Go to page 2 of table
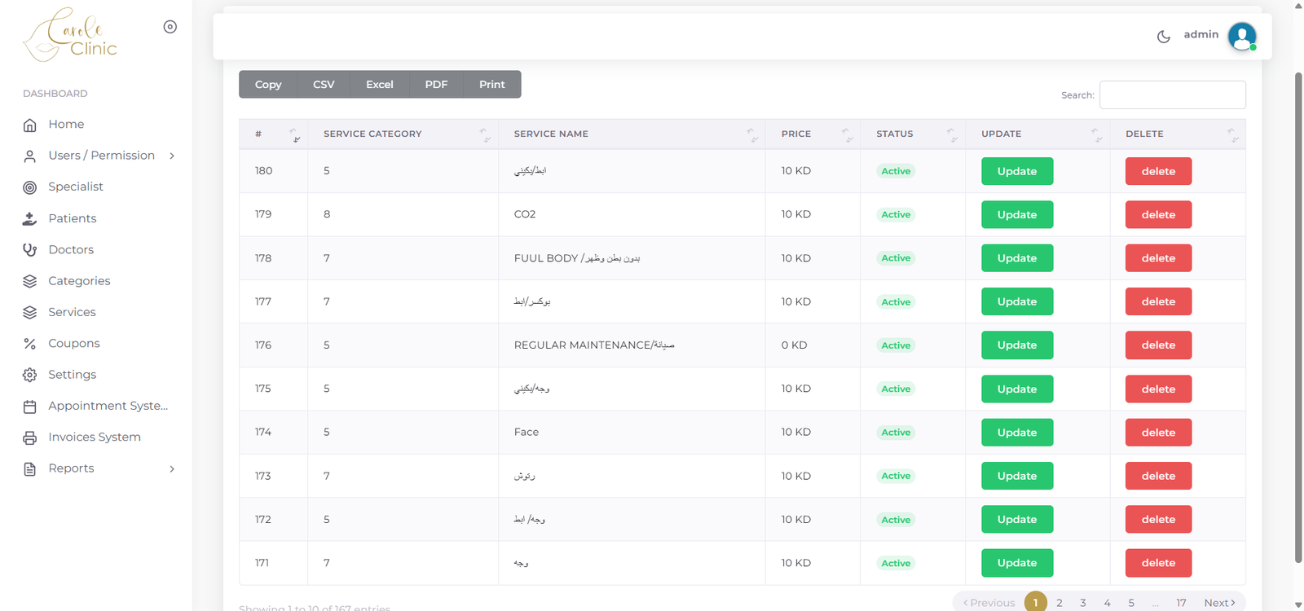Screen dimensions: 1304x611 point(1059,602)
